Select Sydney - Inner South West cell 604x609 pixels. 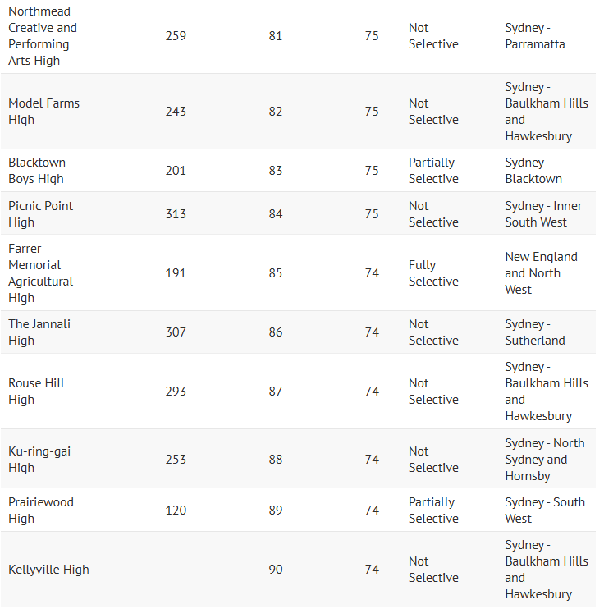(x=543, y=214)
